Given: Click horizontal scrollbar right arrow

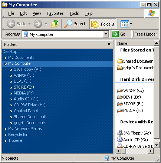Looking at the screenshot, I should pos(151,151).
